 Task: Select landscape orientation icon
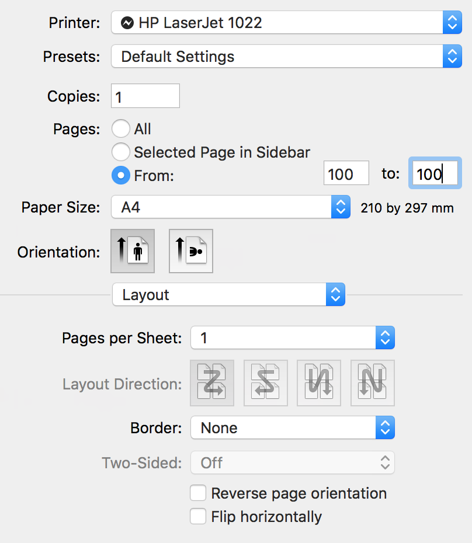191,251
